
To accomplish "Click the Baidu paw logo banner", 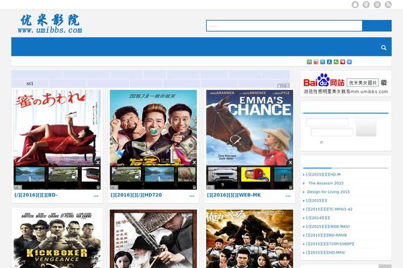I will [x=324, y=80].
